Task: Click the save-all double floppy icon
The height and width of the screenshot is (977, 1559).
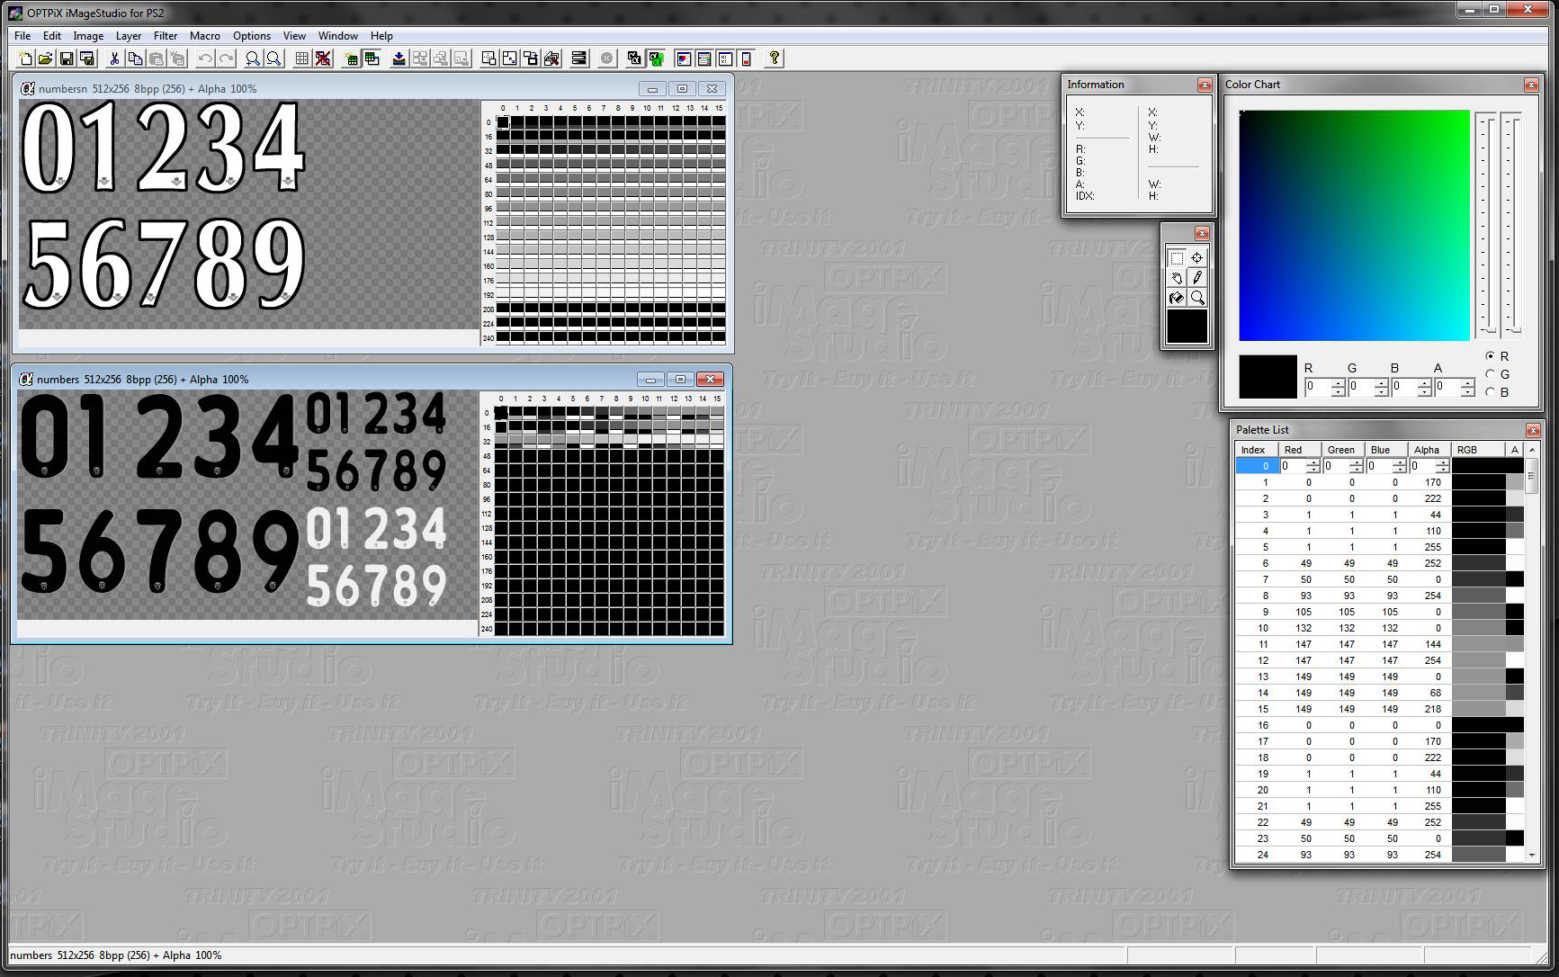Action: pyautogui.click(x=87, y=58)
